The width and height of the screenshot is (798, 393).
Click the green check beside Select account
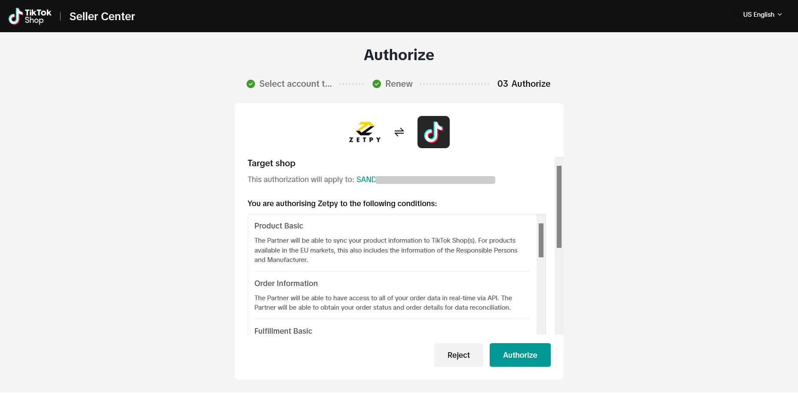tap(251, 84)
